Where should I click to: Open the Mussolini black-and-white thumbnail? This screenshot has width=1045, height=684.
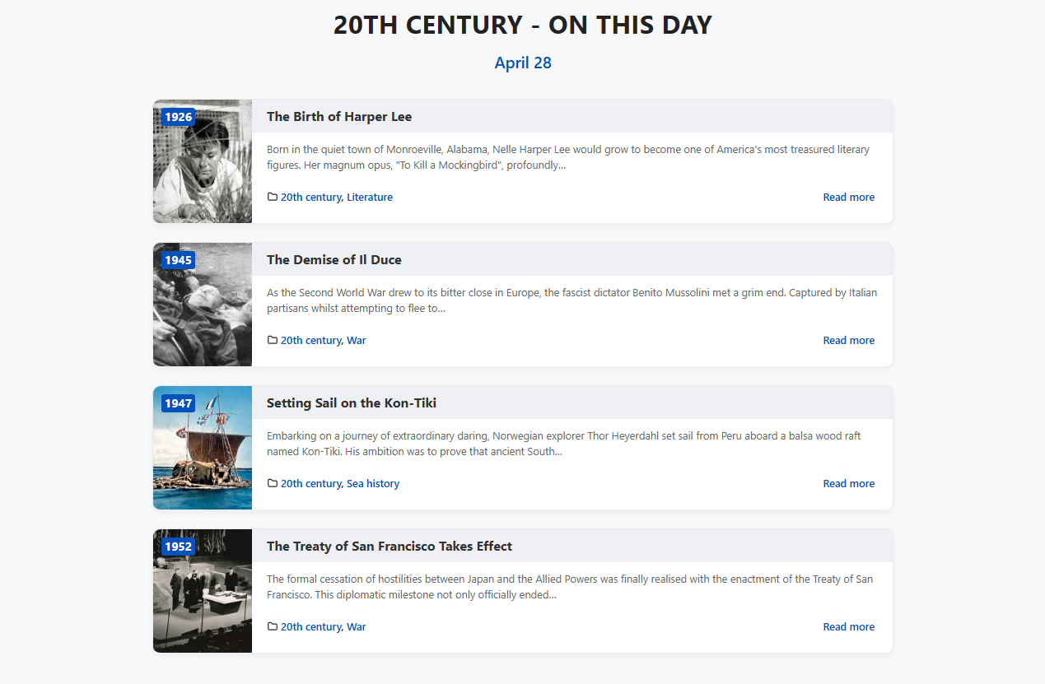[x=203, y=305]
